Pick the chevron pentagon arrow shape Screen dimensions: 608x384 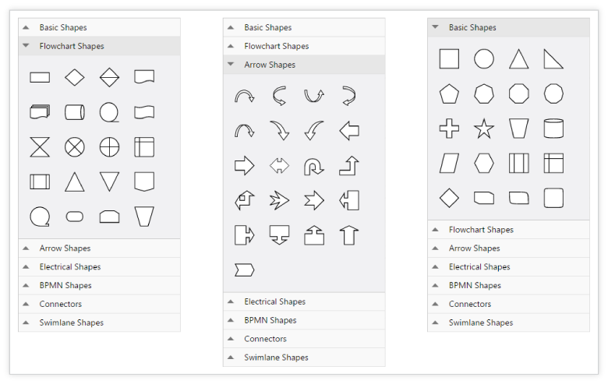pyautogui.click(x=244, y=270)
